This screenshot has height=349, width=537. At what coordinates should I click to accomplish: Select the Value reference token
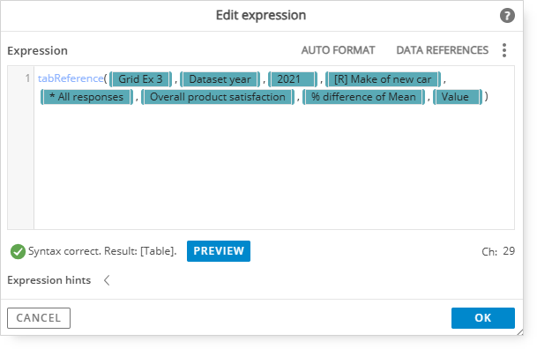(458, 97)
